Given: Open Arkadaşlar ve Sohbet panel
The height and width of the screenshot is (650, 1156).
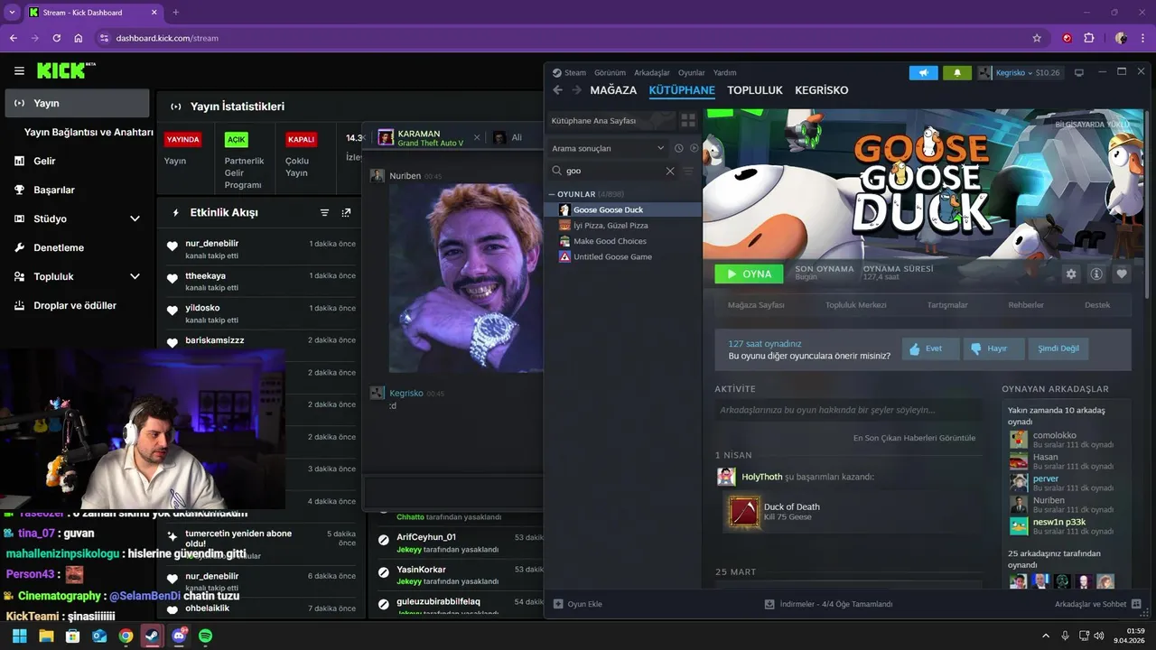Looking at the screenshot, I should pyautogui.click(x=1097, y=604).
